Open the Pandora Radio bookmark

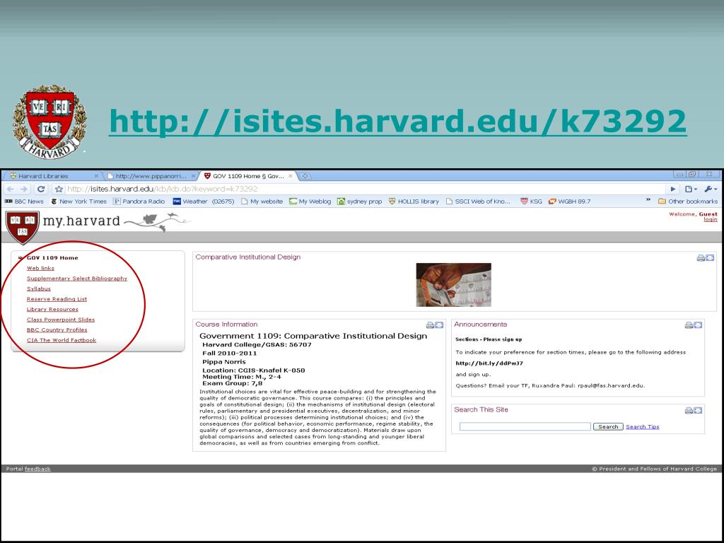[x=139, y=202]
